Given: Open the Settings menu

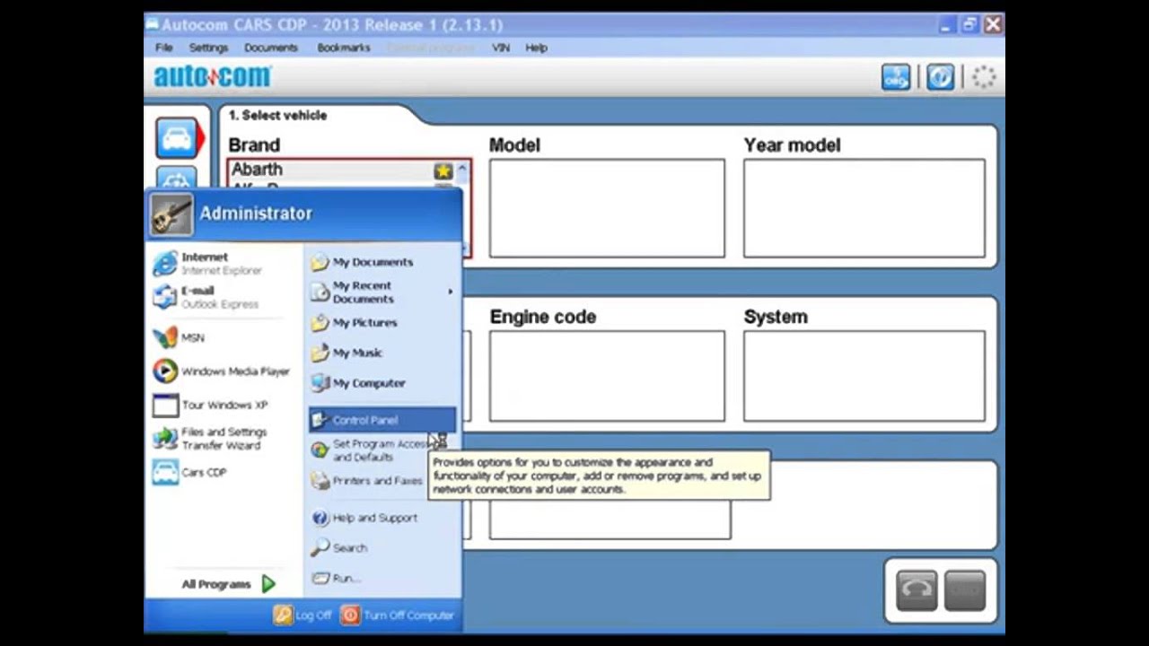Looking at the screenshot, I should tap(208, 48).
